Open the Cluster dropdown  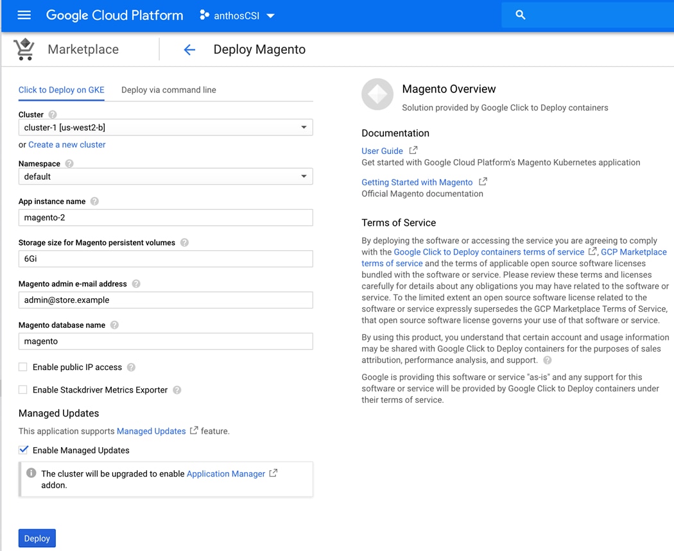click(x=166, y=128)
